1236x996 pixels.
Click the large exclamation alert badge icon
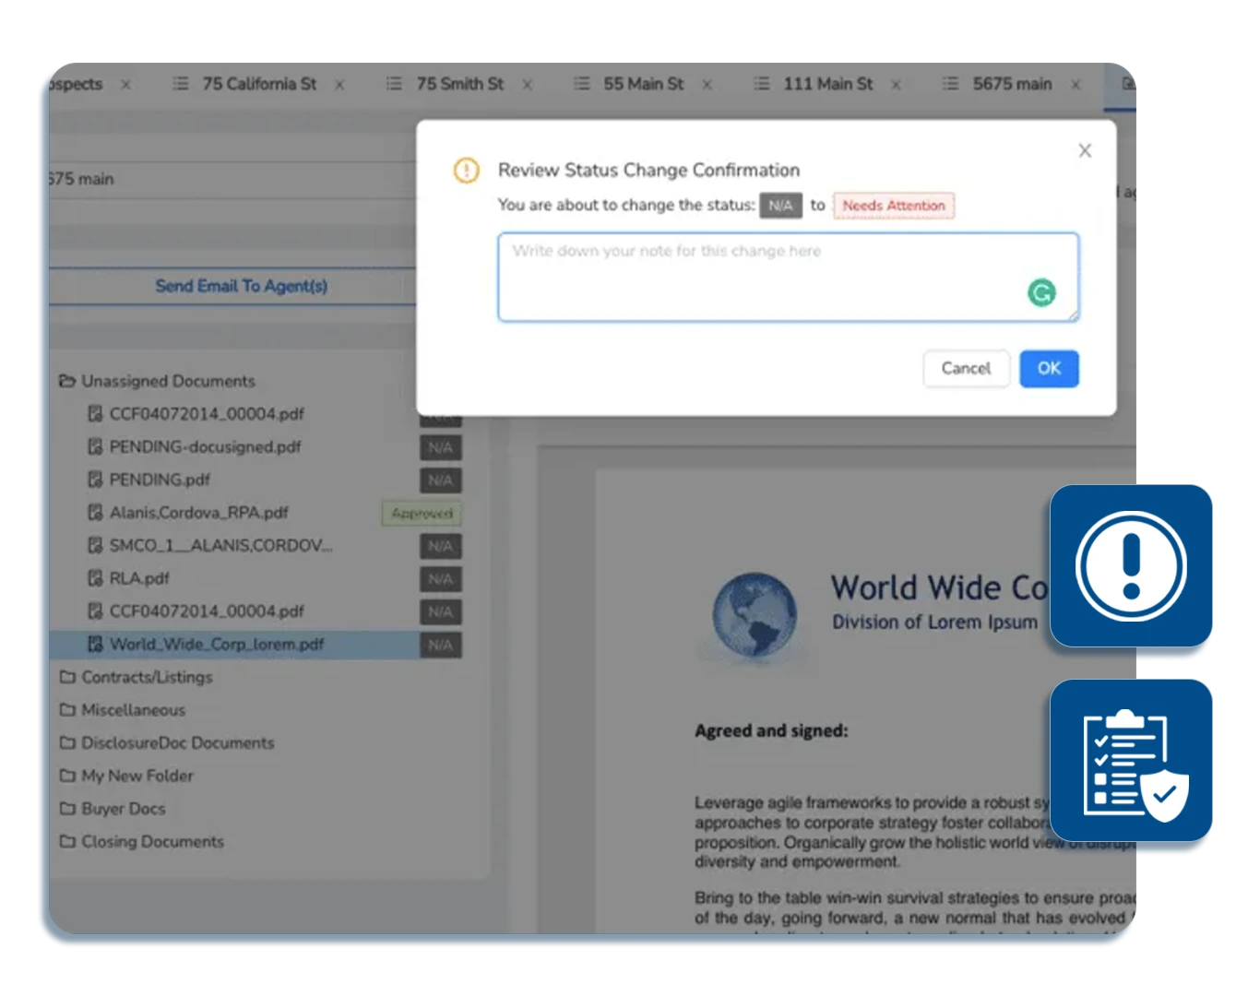pos(1131,565)
